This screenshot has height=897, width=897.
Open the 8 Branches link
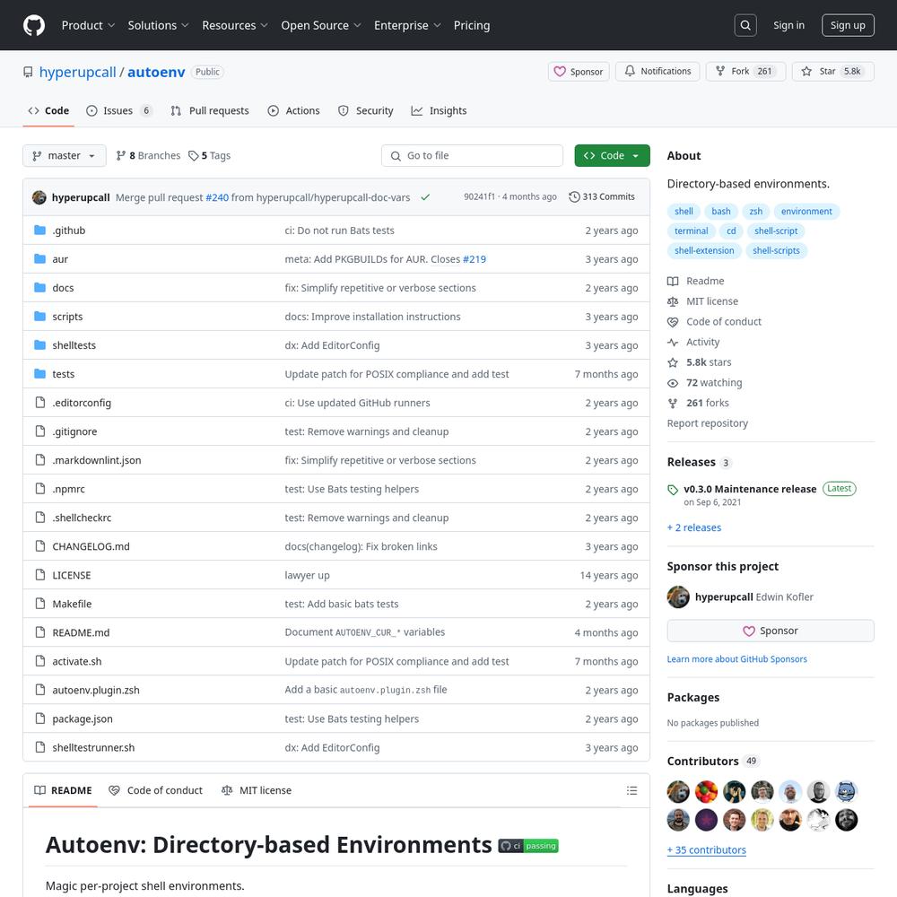148,155
